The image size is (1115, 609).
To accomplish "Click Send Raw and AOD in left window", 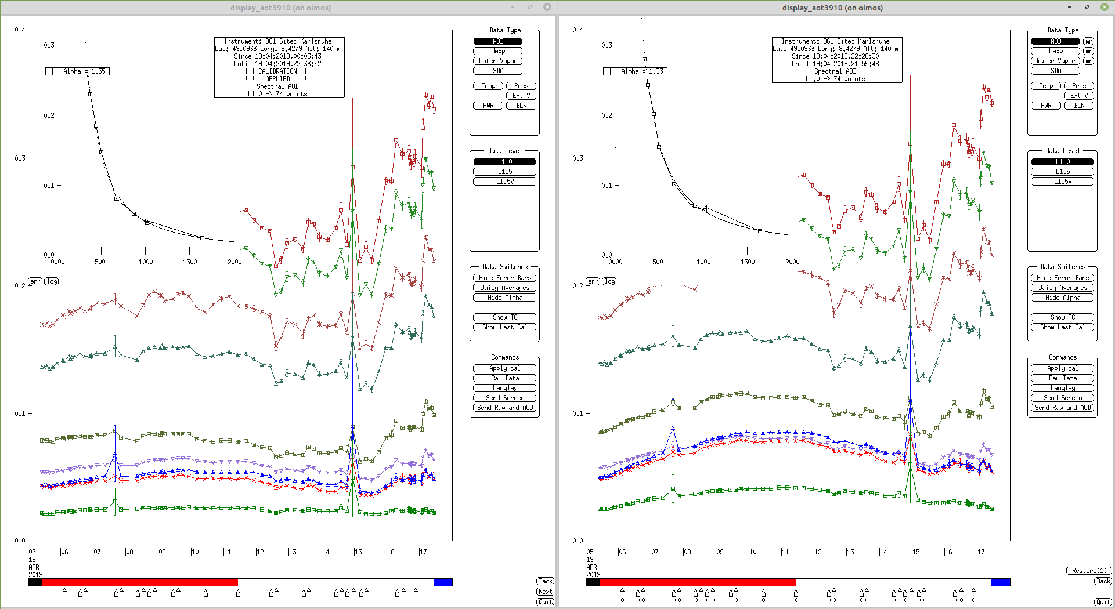I will click(x=505, y=408).
